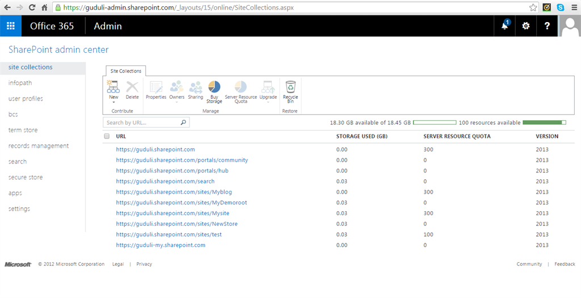The image size is (581, 298).
Task: Open apps in the sidebar
Action: (x=15, y=193)
